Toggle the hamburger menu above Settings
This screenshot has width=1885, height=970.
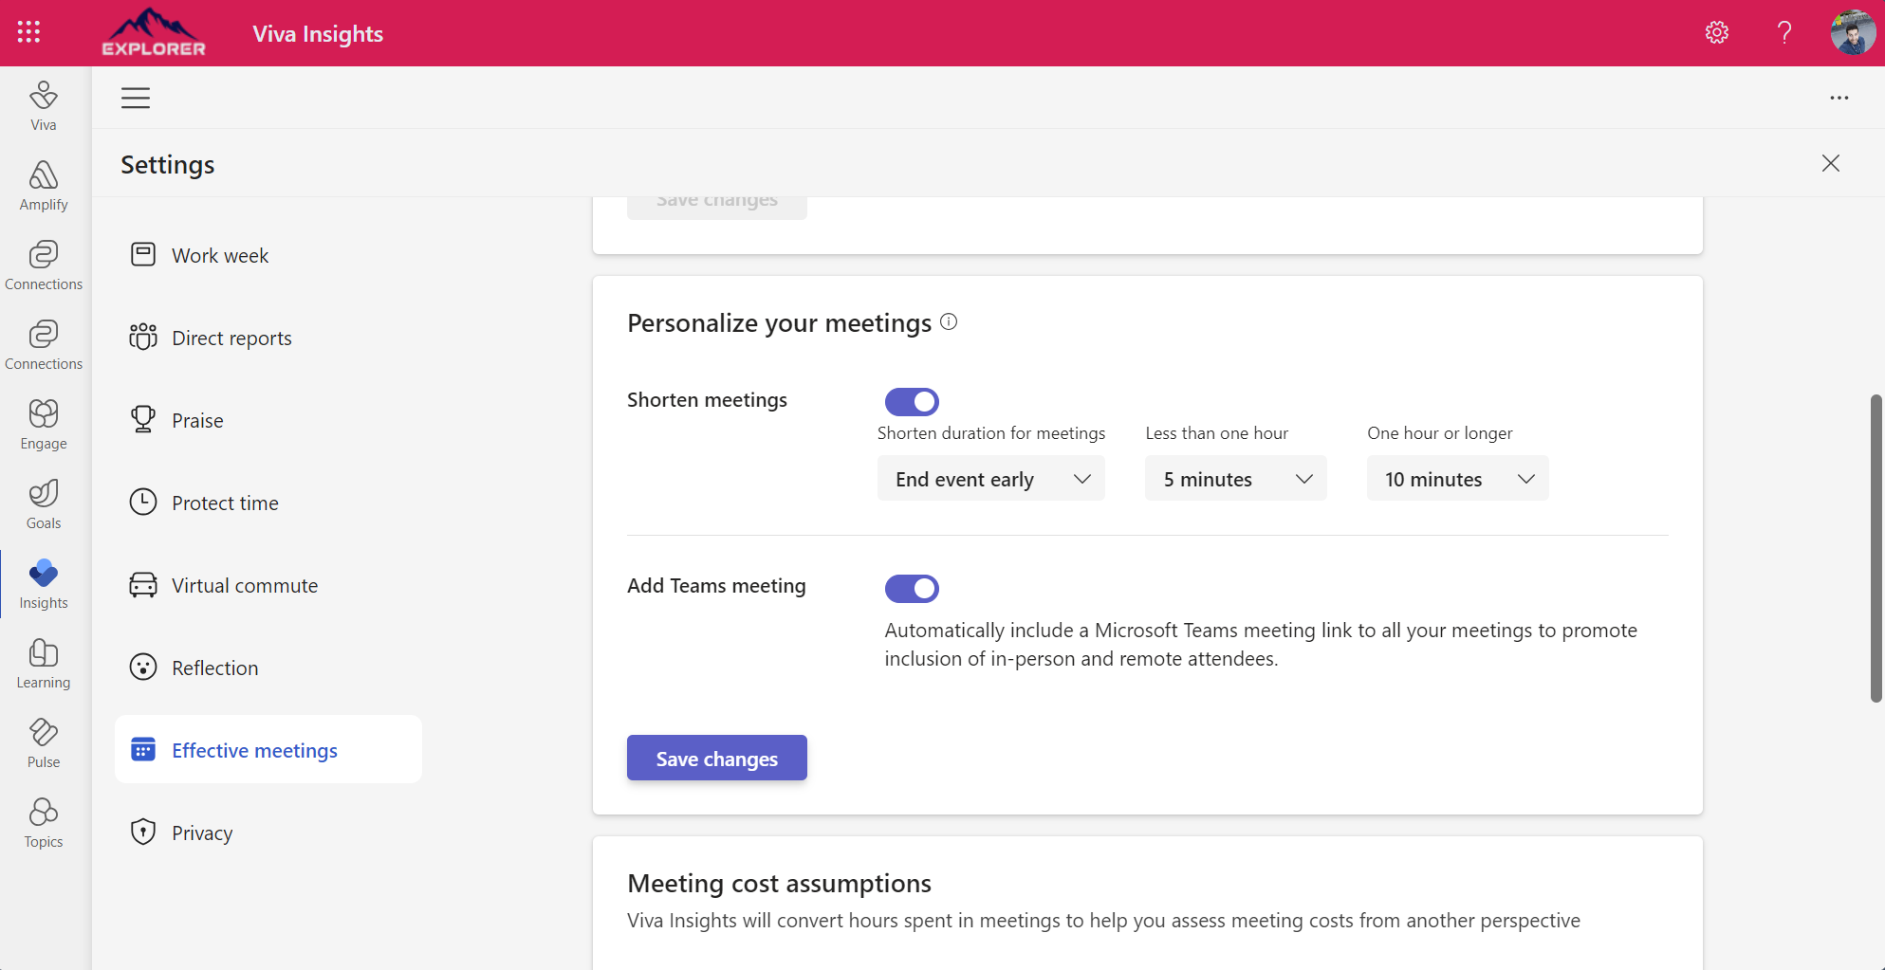coord(136,97)
